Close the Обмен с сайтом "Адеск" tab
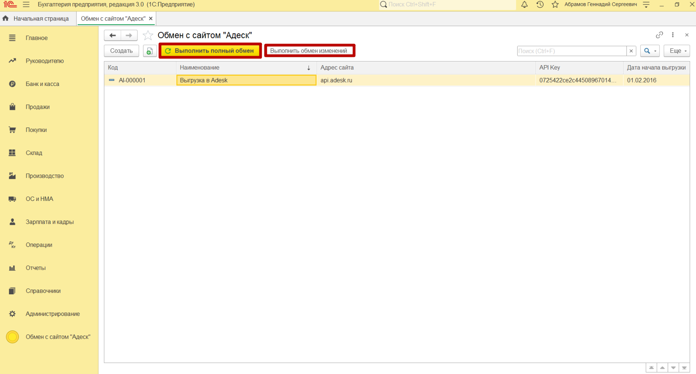 point(151,18)
